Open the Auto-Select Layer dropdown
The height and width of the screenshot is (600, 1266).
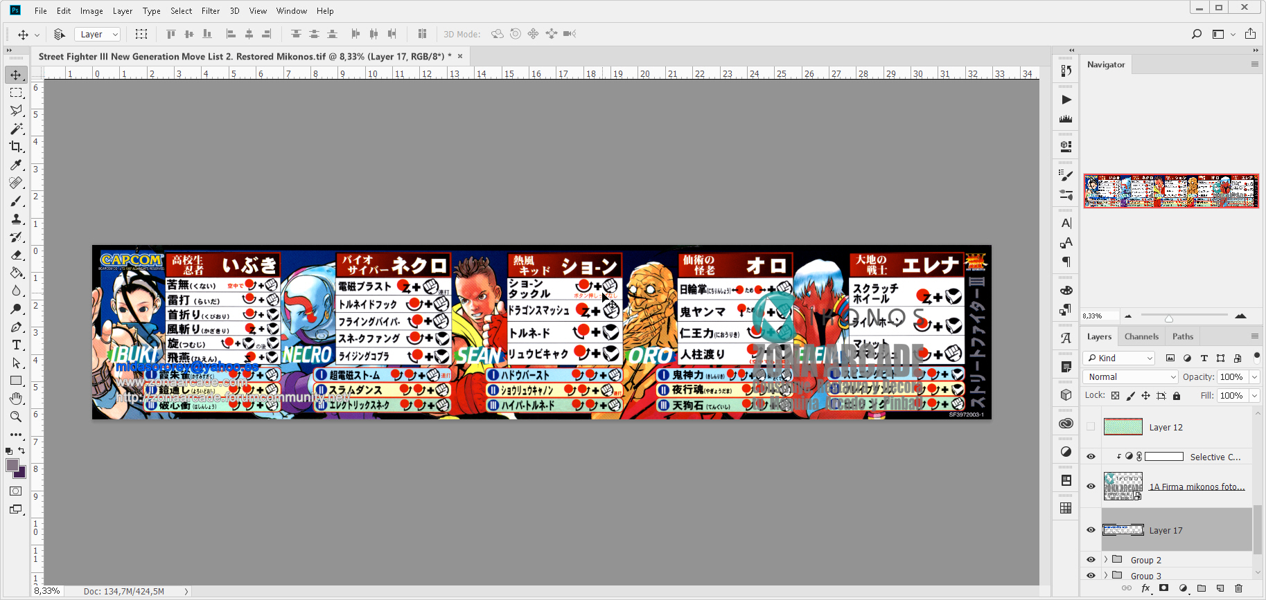97,34
